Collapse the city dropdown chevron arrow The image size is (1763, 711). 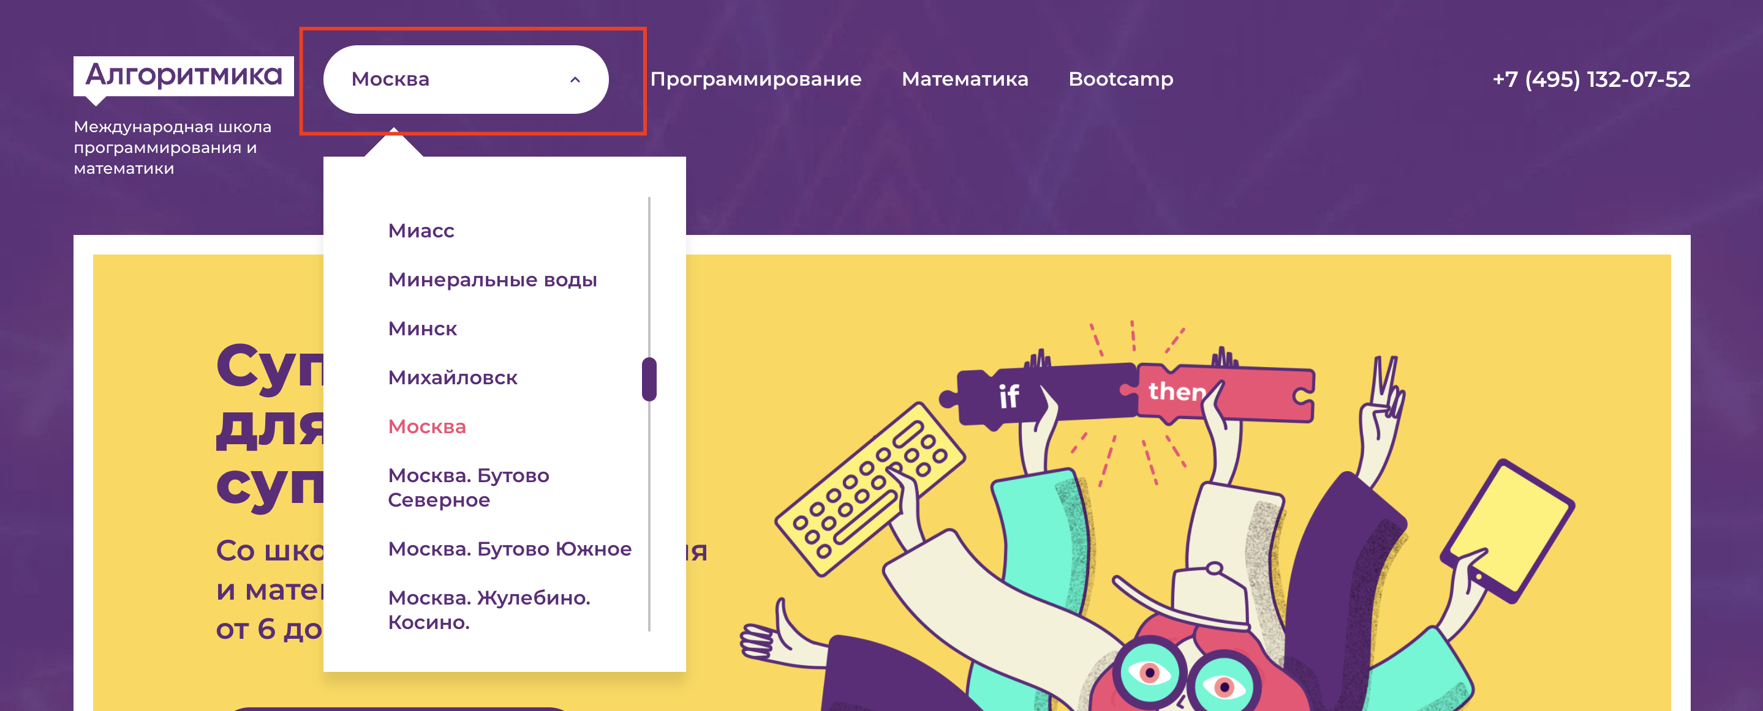(x=575, y=80)
